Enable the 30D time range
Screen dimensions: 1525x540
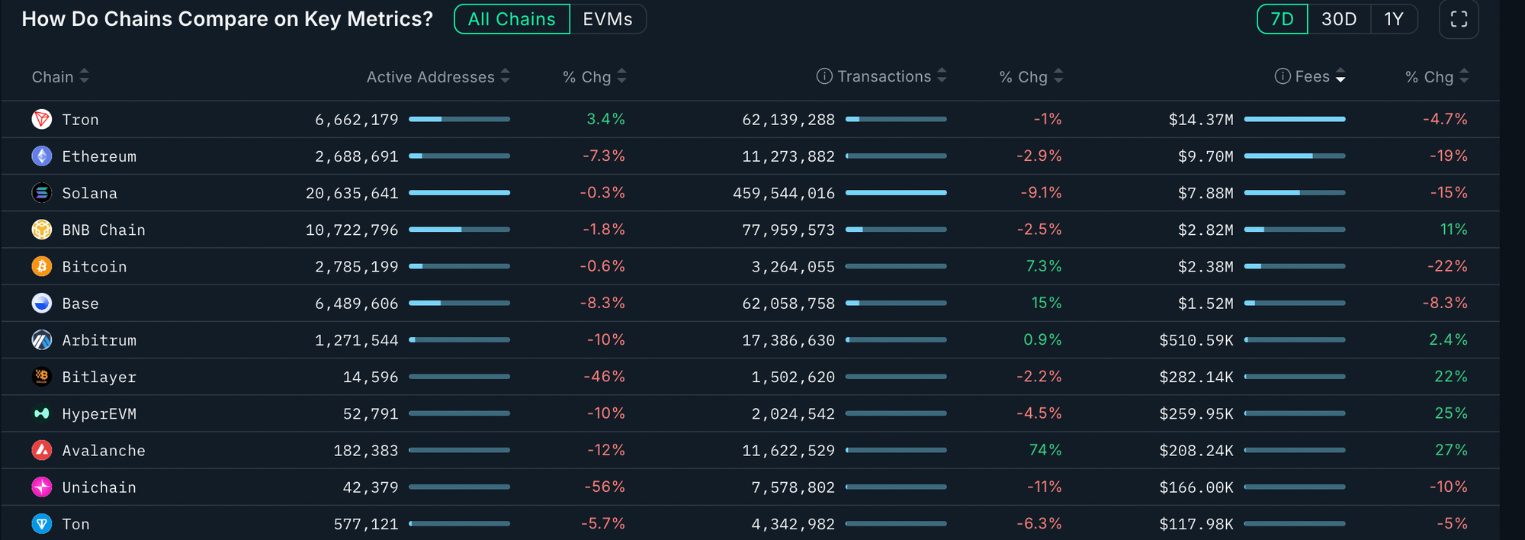click(x=1339, y=19)
